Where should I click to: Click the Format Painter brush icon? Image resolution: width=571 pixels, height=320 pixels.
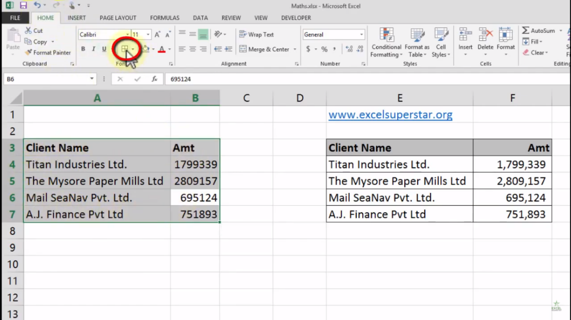pos(28,53)
